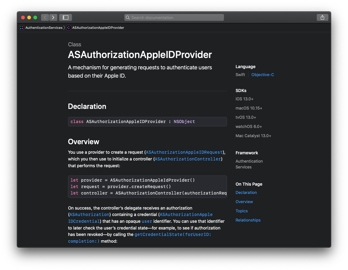Open ASAuthorizationAppleIDProvider breadcrumb item
The image size is (348, 270).
tap(98, 28)
